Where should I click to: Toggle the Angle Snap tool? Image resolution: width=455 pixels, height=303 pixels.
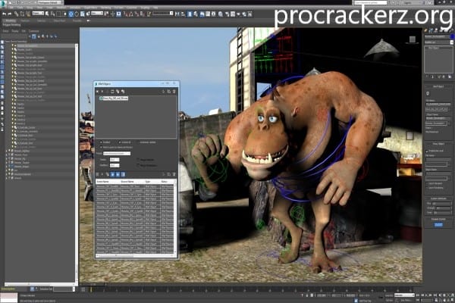point(131,14)
